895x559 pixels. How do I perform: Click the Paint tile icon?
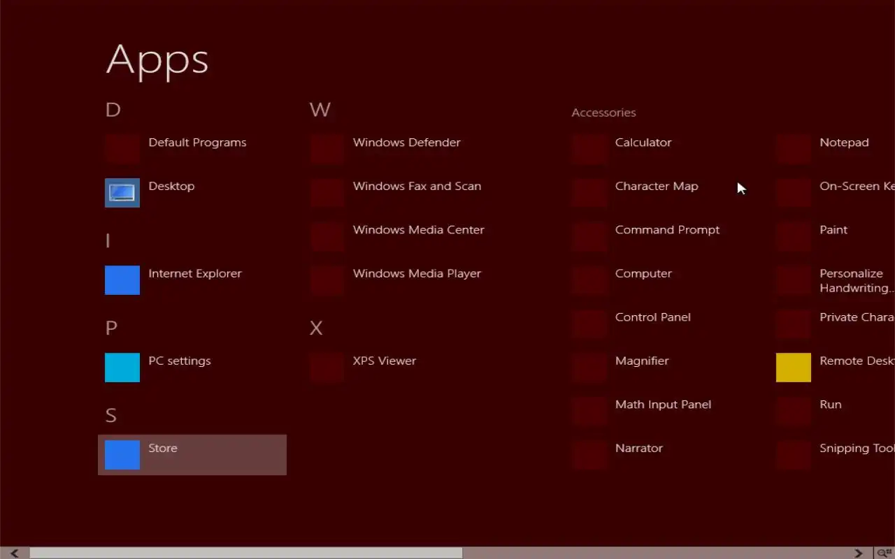(x=794, y=236)
